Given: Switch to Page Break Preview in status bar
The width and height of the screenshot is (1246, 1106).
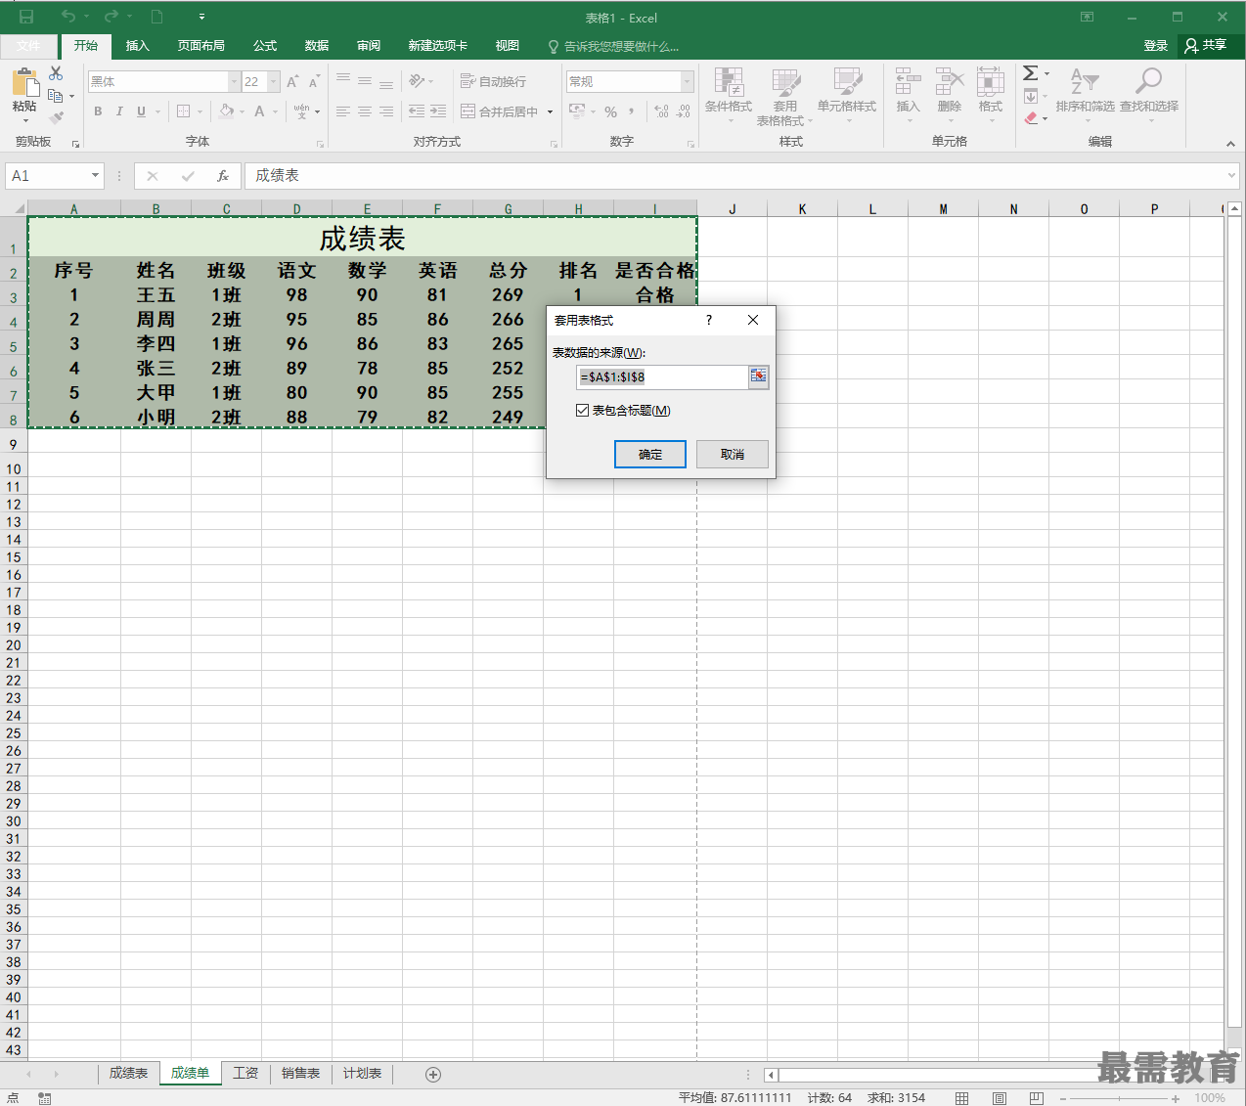Looking at the screenshot, I should [x=1036, y=1098].
